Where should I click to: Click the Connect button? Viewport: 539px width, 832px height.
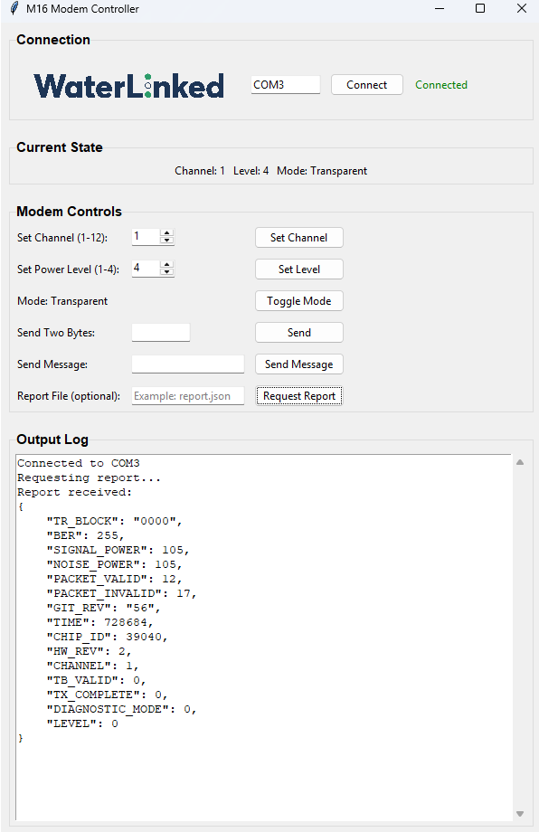(x=366, y=85)
